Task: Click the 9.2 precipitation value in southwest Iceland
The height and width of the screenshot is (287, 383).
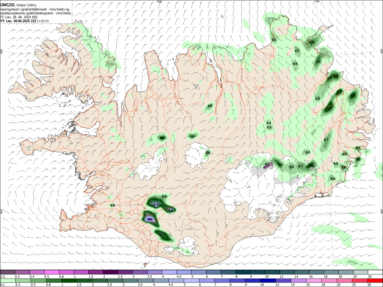Action: [151, 219]
